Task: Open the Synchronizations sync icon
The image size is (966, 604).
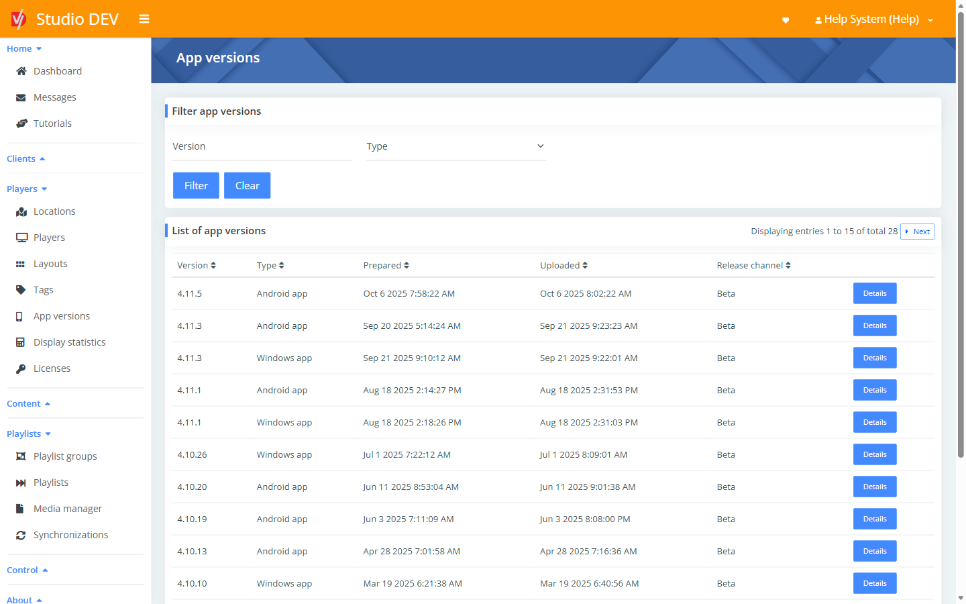Action: 21,535
